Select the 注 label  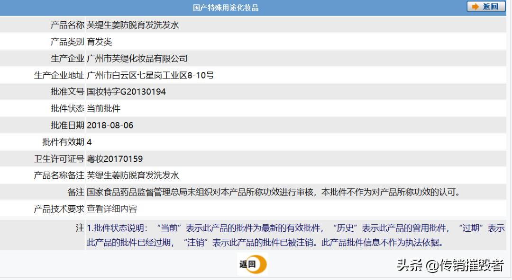[80, 228]
